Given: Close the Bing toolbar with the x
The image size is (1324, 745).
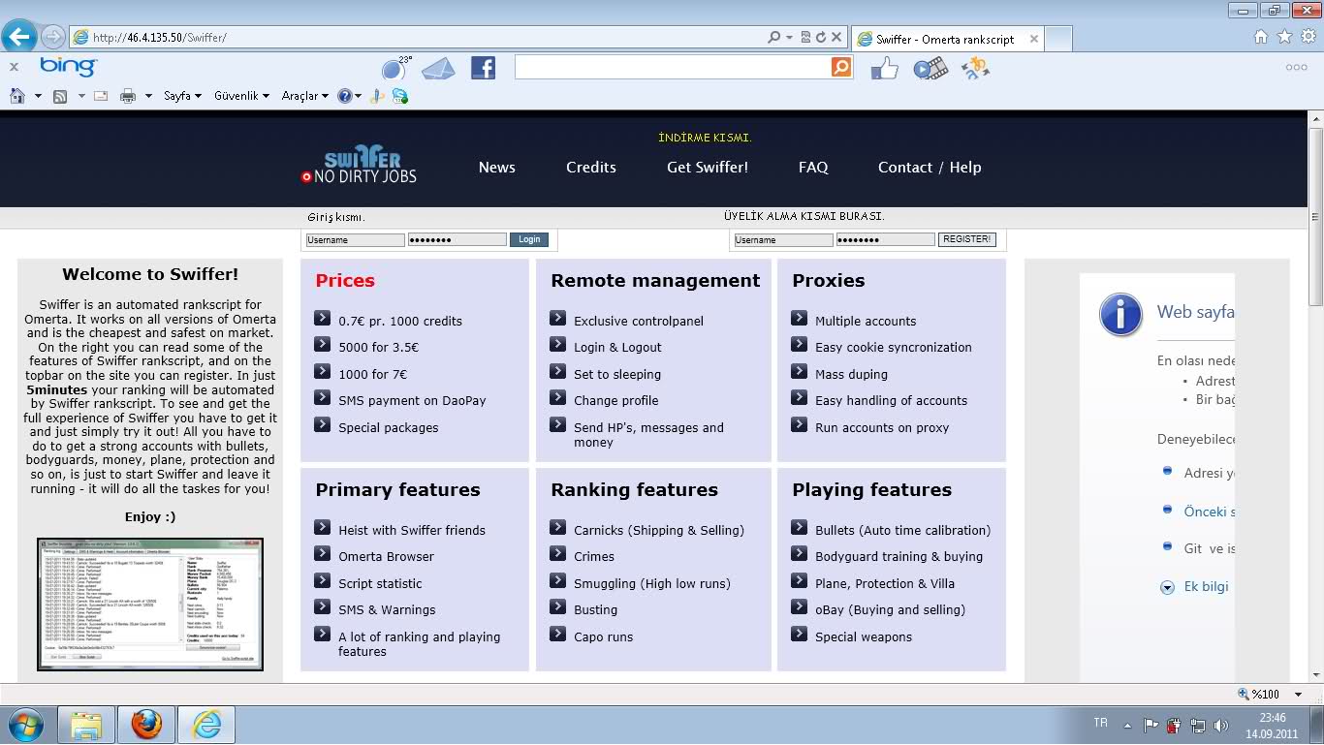Looking at the screenshot, I should [15, 67].
